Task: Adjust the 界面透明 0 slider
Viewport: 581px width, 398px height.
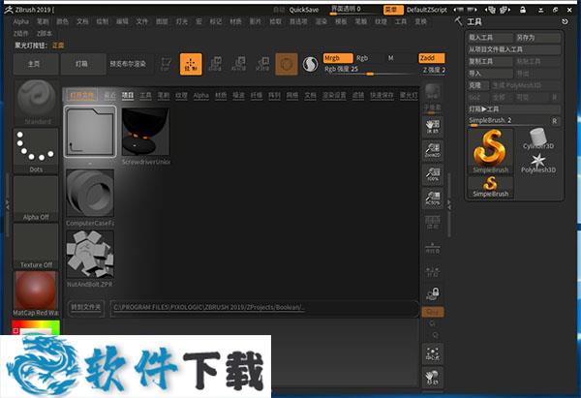Action: (353, 10)
